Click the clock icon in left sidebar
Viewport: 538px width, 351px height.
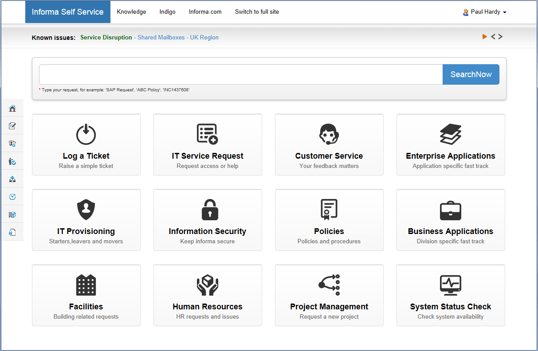coord(12,197)
